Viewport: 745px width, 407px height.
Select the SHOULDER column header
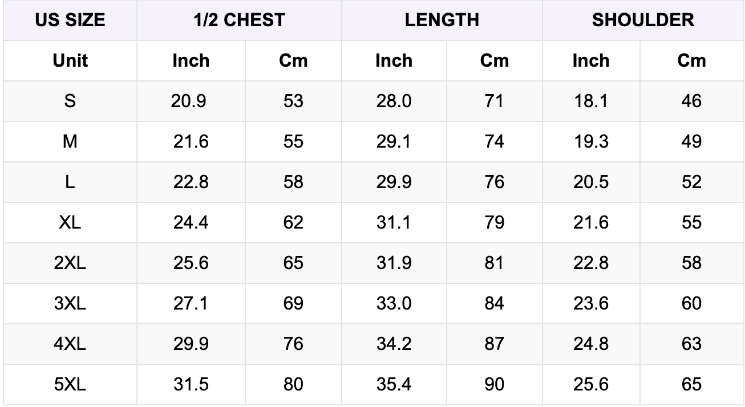coord(643,21)
